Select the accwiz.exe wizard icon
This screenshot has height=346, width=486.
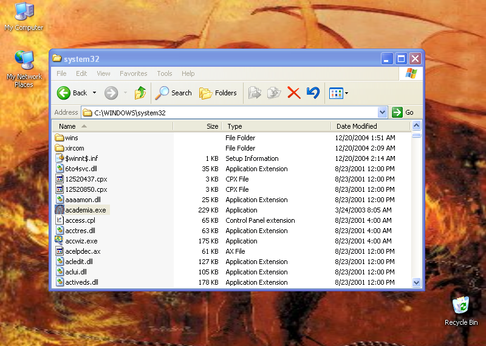(59, 240)
